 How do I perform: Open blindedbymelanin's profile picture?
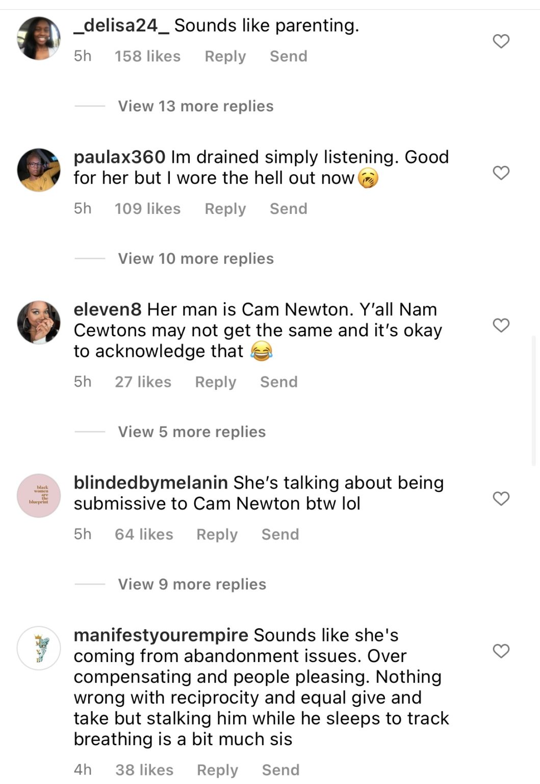pos(38,496)
